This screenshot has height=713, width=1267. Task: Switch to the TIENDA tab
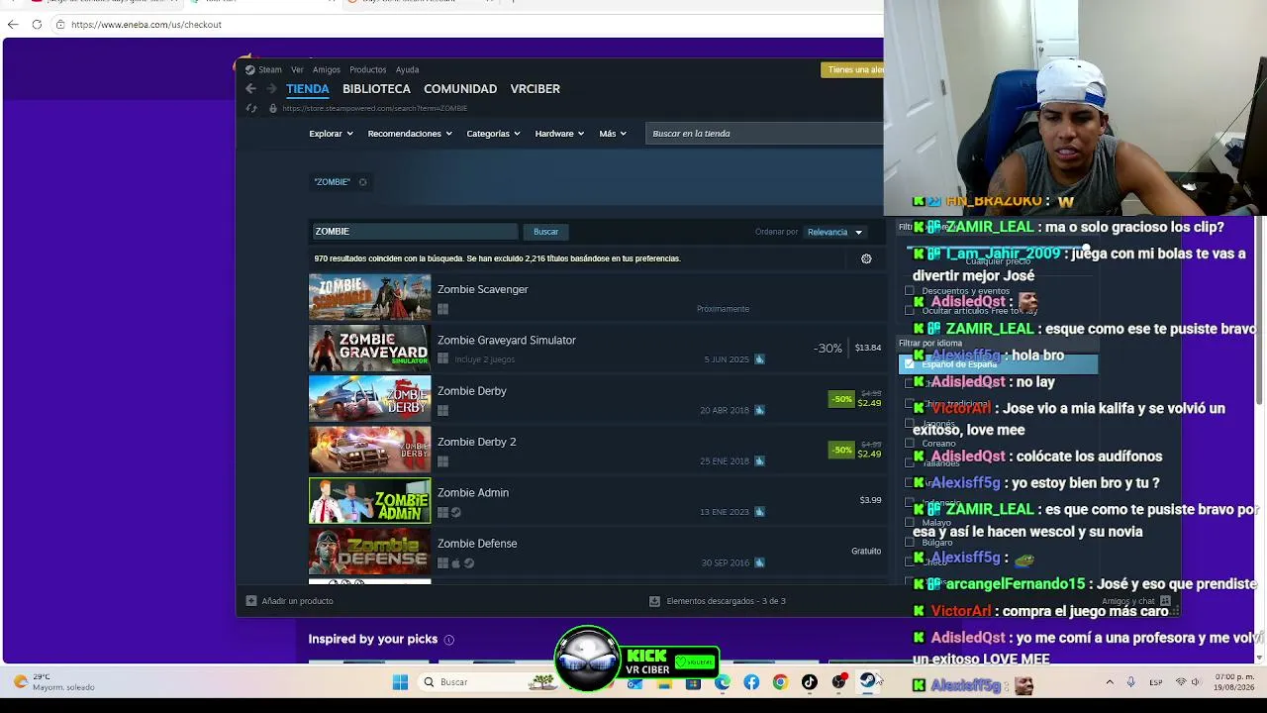[x=308, y=89]
